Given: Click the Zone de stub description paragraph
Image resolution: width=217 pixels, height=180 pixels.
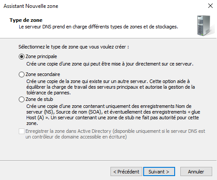Looking at the screenshot, I should point(113,115).
